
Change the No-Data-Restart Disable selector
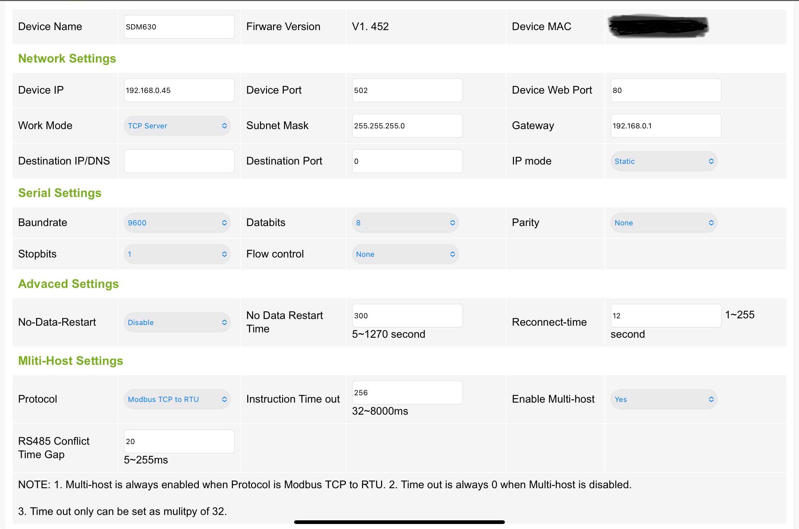click(x=177, y=322)
